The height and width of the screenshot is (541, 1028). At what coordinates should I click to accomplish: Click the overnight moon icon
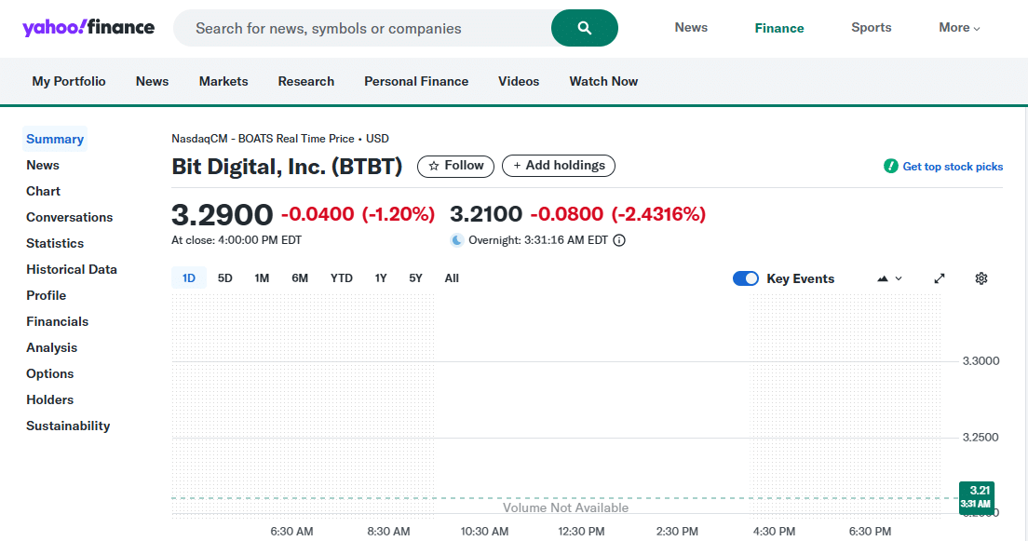click(457, 240)
